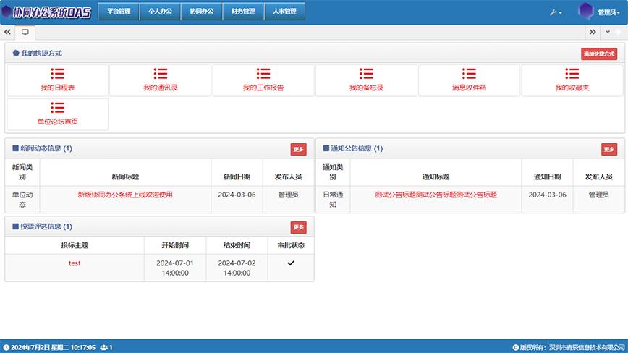Open the 平台管理 menu
Screen dimensions: 628x353
coord(119,11)
